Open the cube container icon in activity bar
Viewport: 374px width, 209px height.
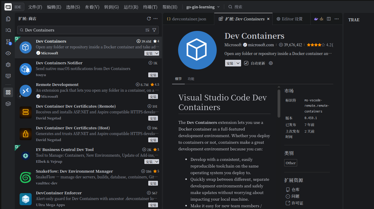[8, 104]
